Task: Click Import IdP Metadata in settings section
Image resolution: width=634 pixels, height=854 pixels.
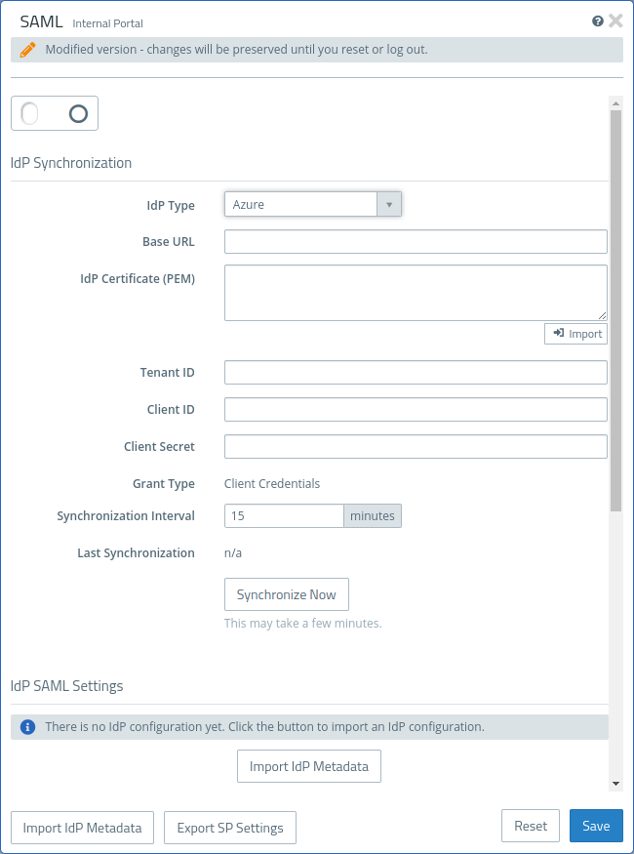Action: (x=308, y=766)
